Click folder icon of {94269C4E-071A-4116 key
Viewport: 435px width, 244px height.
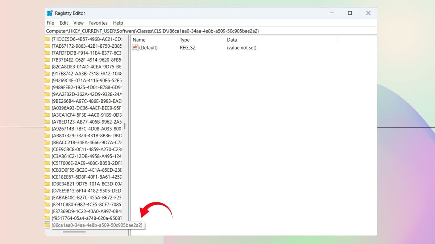47,80
